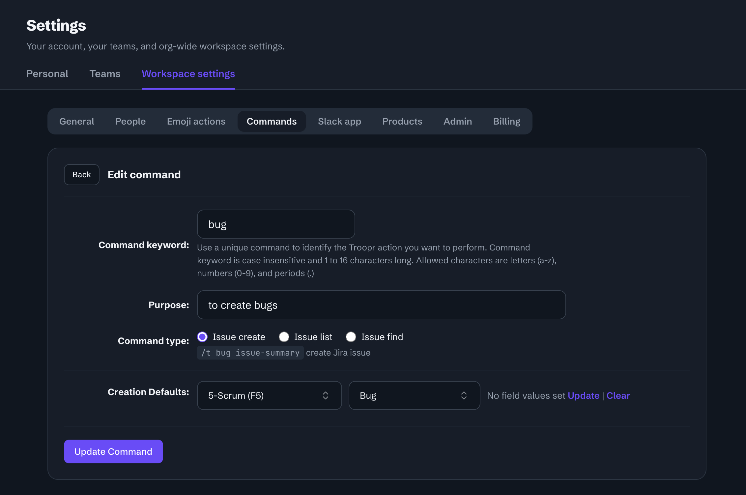
Task: Click the chevron icon on Bug selector
Action: coord(464,395)
